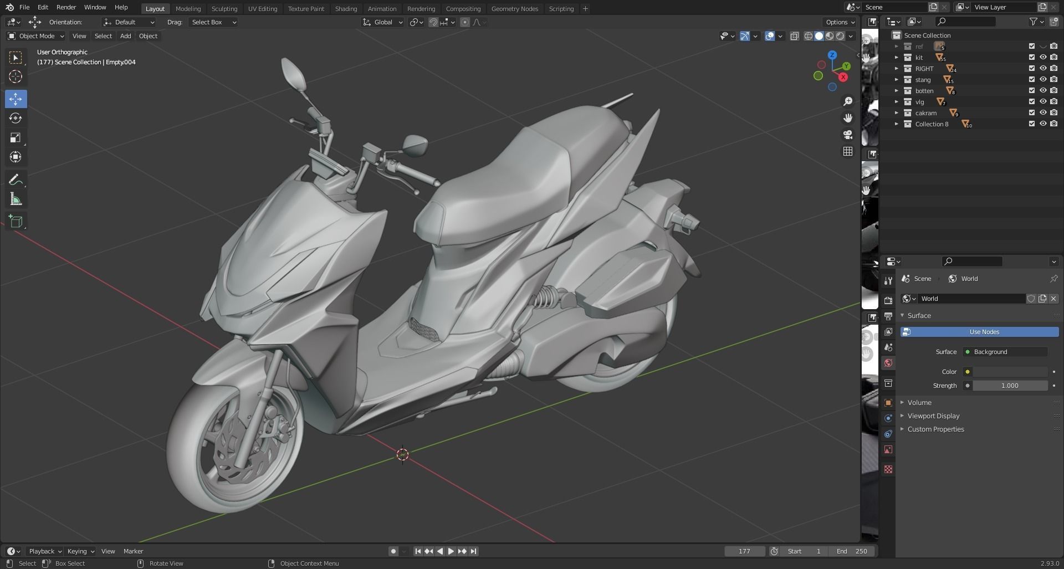
Task: Click the Use Nodes button
Action: tap(984, 331)
